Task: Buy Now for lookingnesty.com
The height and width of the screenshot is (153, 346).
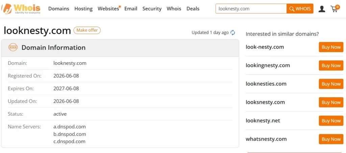Action: [331, 66]
